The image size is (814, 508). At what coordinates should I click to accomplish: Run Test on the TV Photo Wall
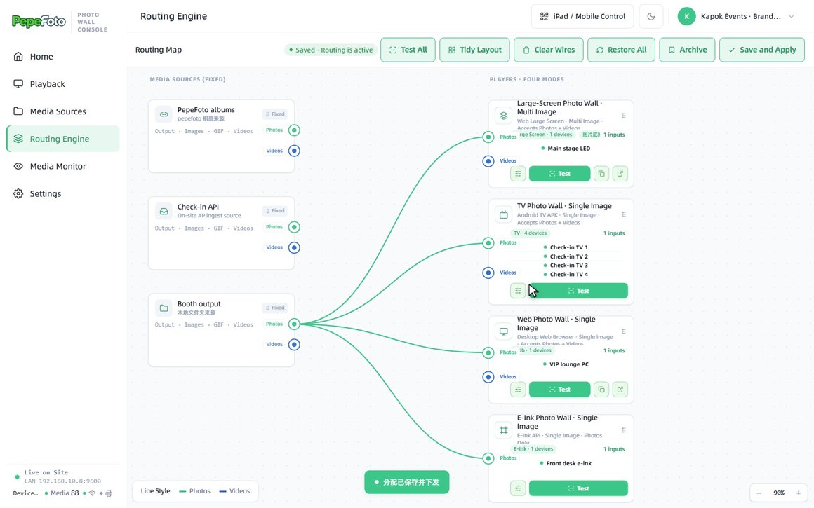[578, 291]
